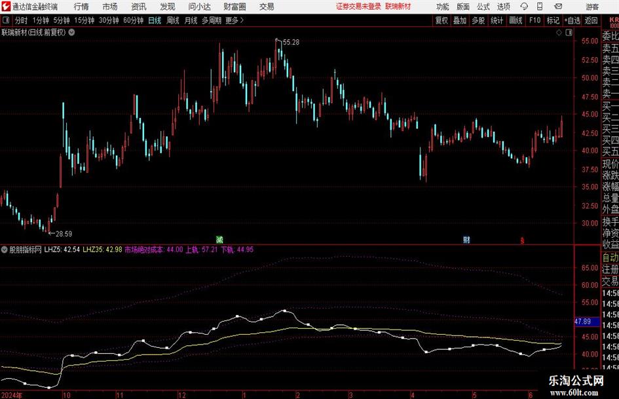This screenshot has height=399, width=619.
Task: Toggle the side panel icon at chart top right
Action: pyautogui.click(x=569, y=33)
